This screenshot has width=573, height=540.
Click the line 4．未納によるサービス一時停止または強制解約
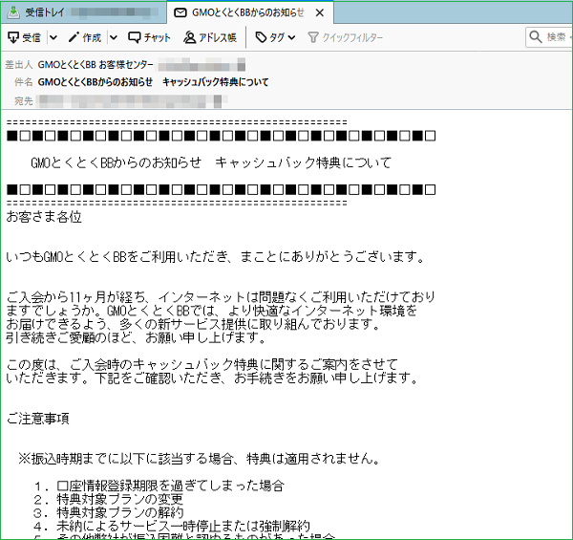(x=171, y=526)
